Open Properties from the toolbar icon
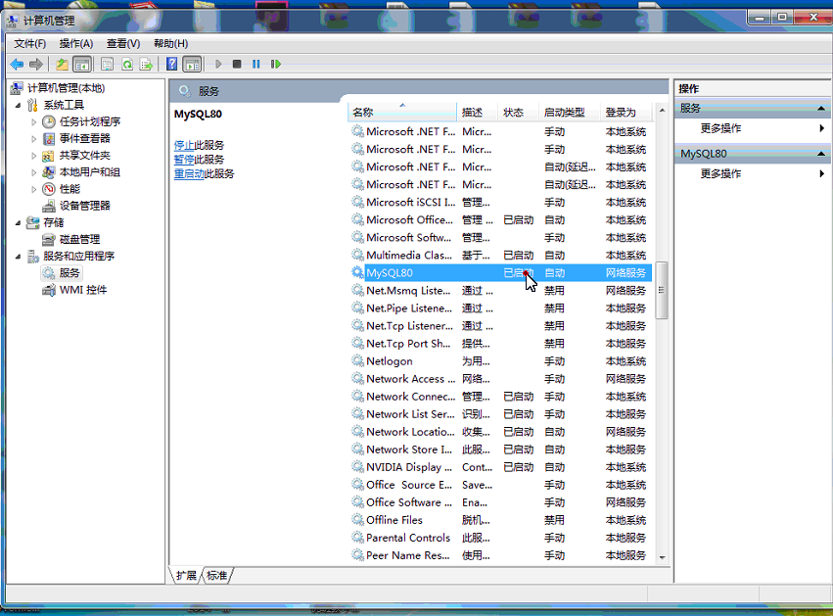 pos(107,65)
